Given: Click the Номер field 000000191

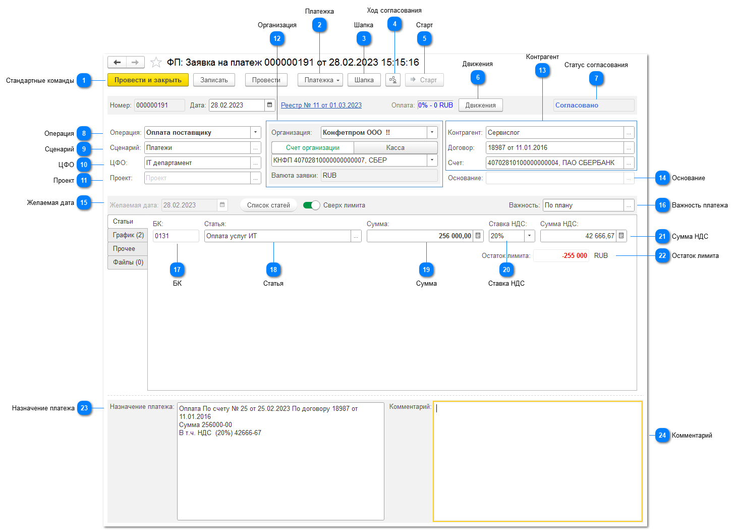Looking at the screenshot, I should [x=159, y=105].
